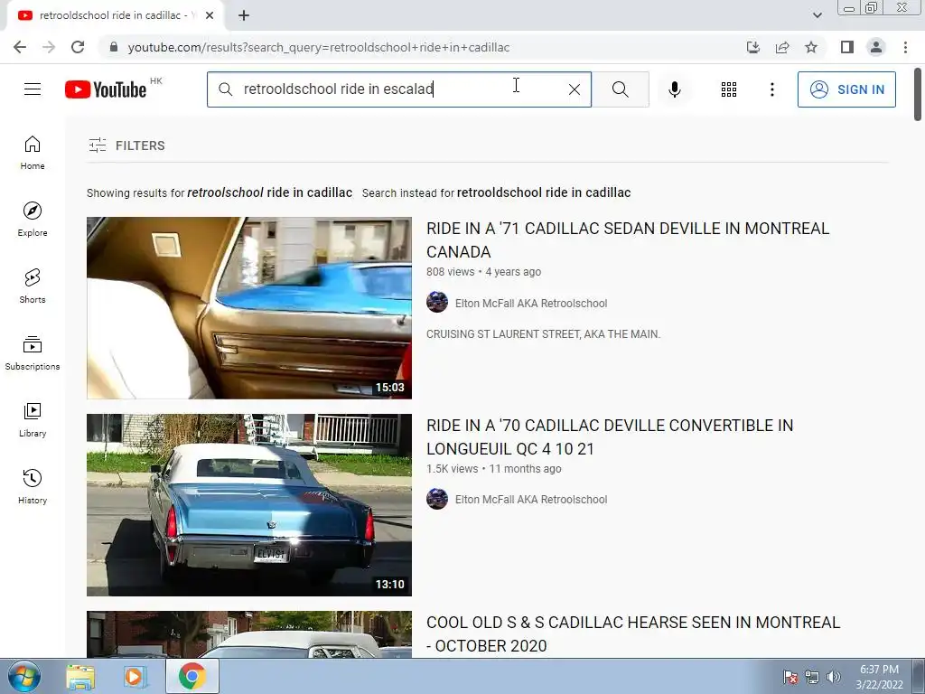Open channel name under '70 Cadillac video
The height and width of the screenshot is (694, 925).
(531, 499)
